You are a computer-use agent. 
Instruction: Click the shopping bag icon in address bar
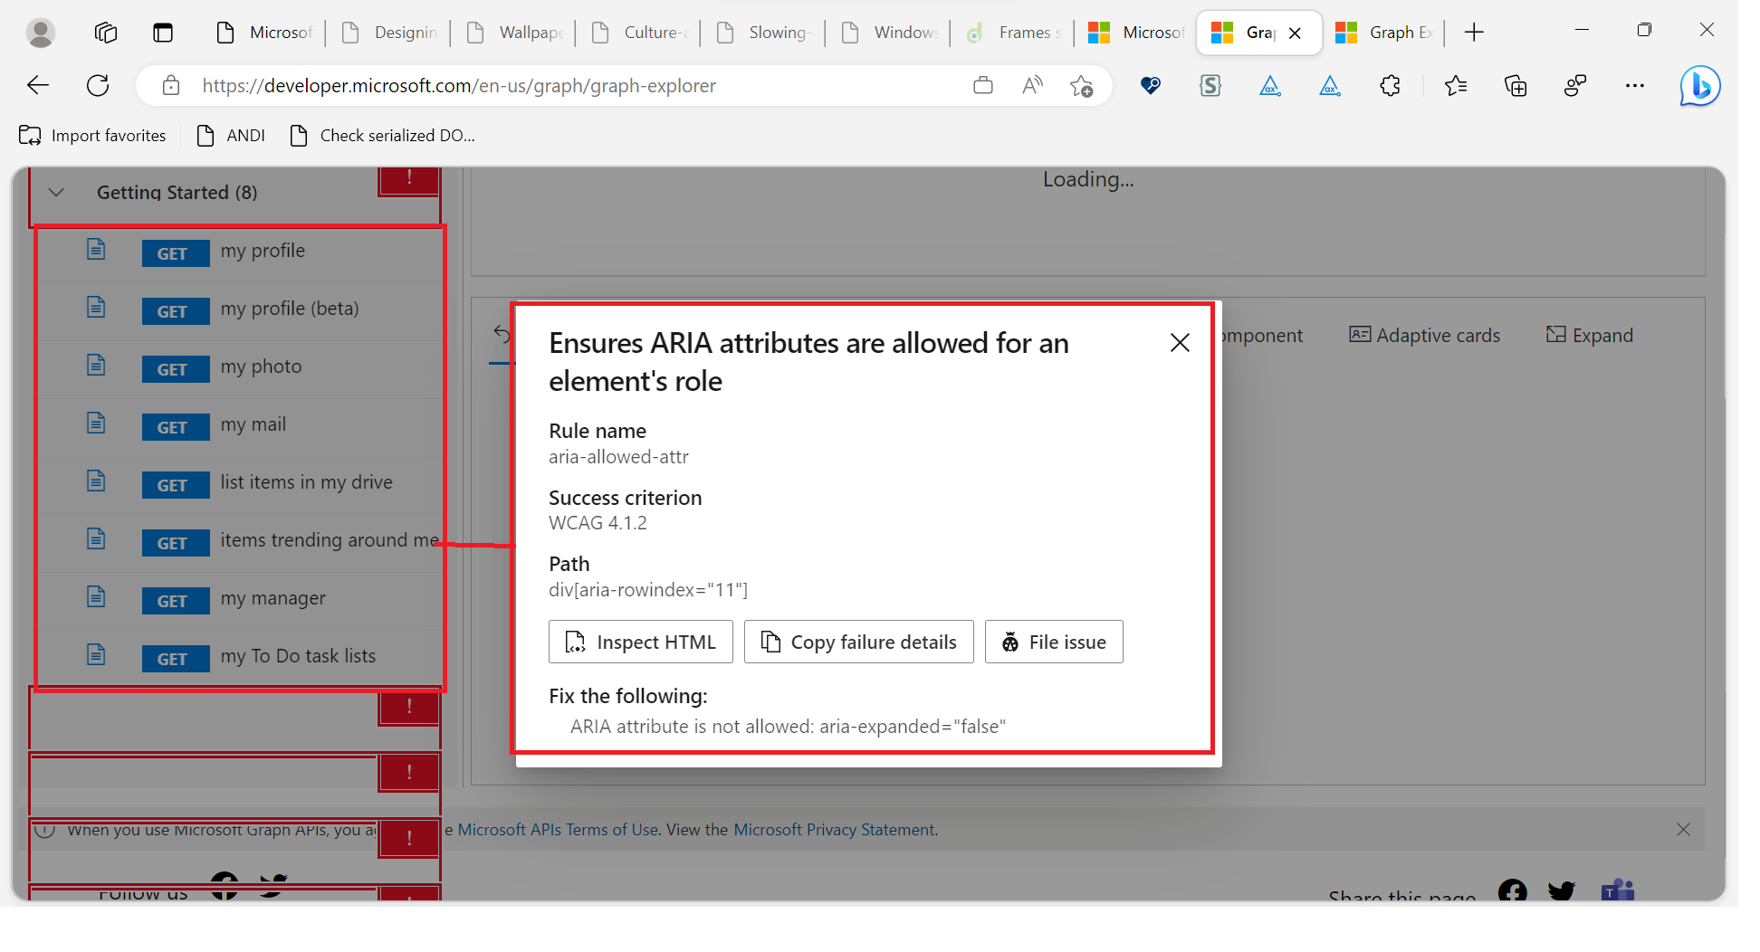pyautogui.click(x=983, y=86)
